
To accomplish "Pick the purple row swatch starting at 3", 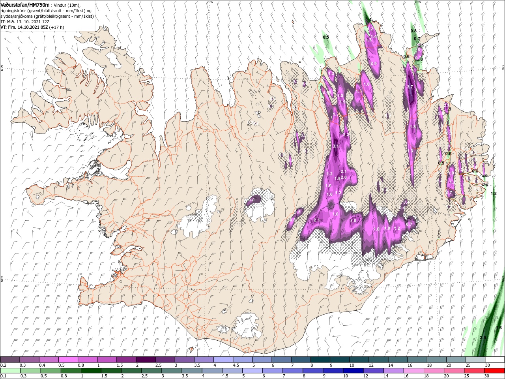I will click(x=184, y=360).
